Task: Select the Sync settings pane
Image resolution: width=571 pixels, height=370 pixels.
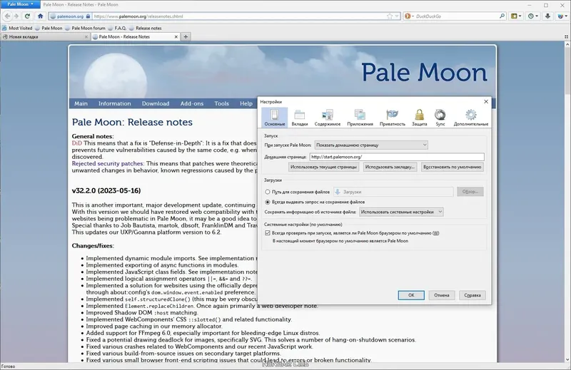Action: (440, 118)
